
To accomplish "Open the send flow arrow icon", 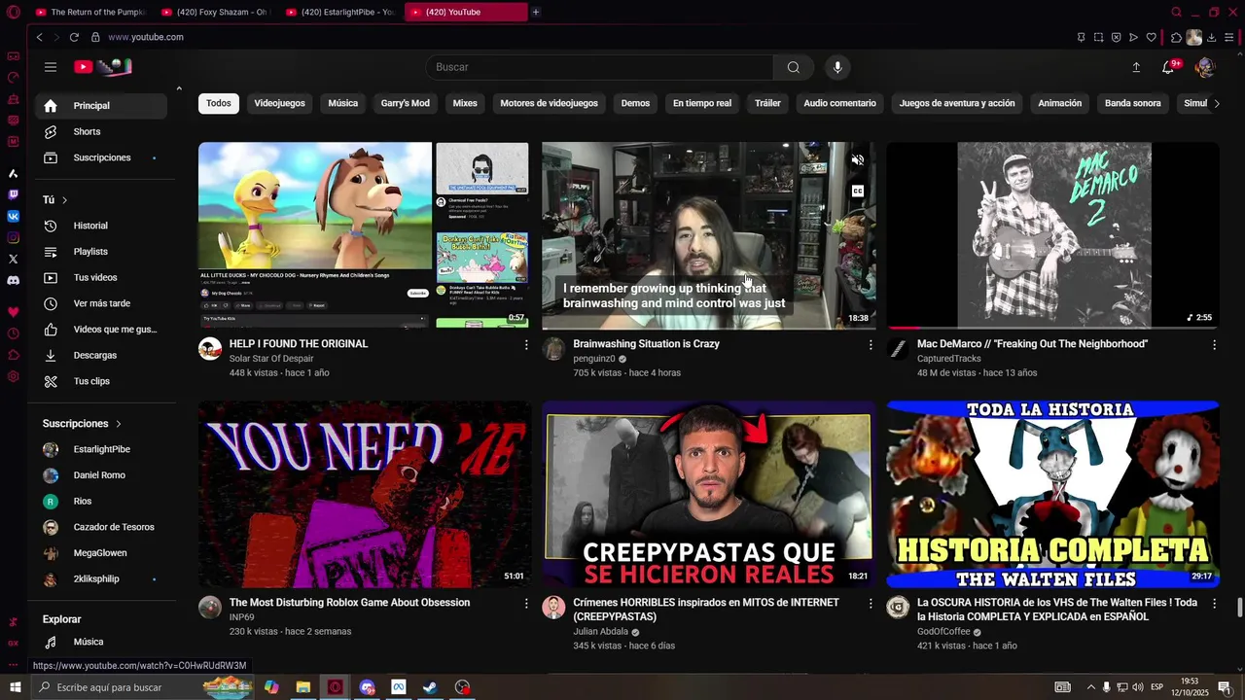I will pos(1133,38).
